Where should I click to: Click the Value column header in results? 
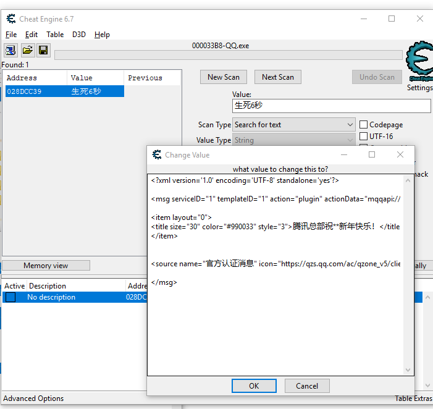coord(95,78)
